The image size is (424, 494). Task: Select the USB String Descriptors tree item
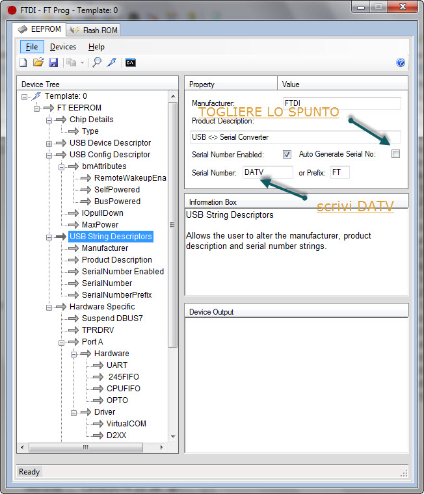pos(111,237)
